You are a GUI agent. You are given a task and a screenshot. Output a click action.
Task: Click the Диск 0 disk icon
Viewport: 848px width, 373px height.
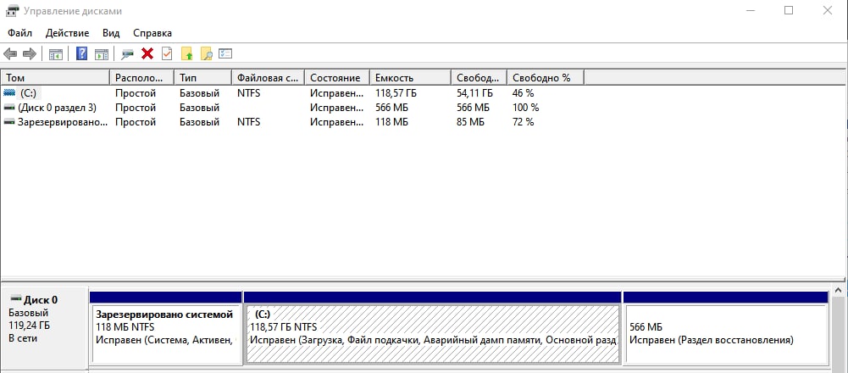[x=16, y=299]
